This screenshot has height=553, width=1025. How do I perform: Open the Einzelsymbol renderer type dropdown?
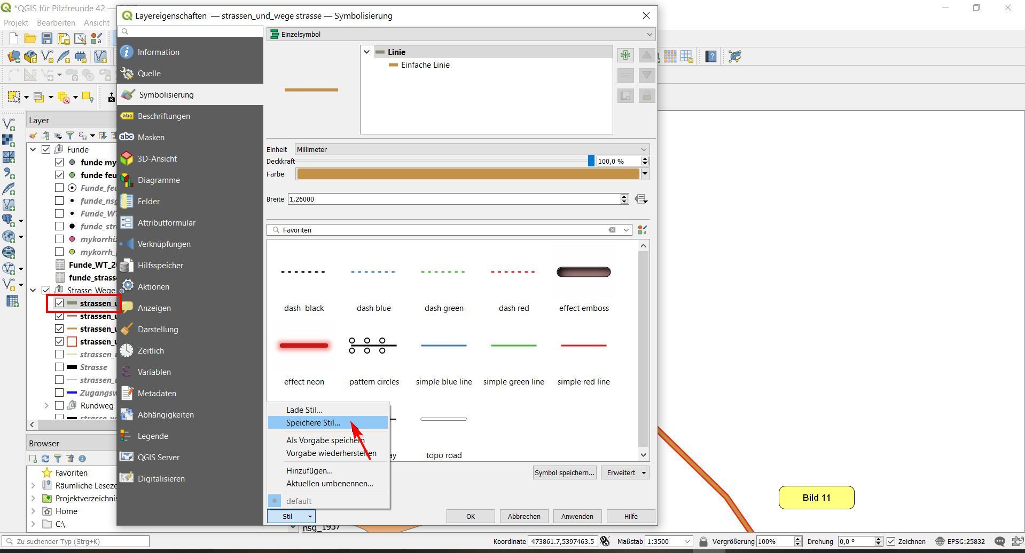(x=461, y=34)
